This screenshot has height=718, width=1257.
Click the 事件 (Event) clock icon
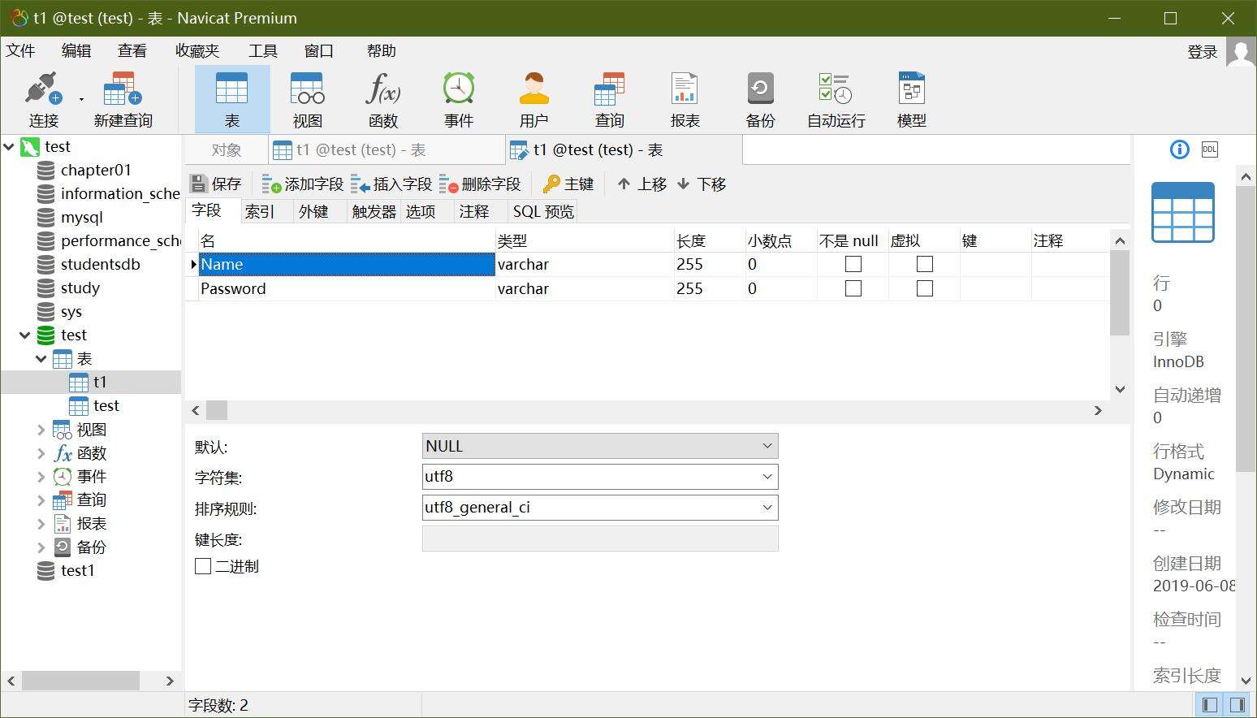click(x=458, y=99)
